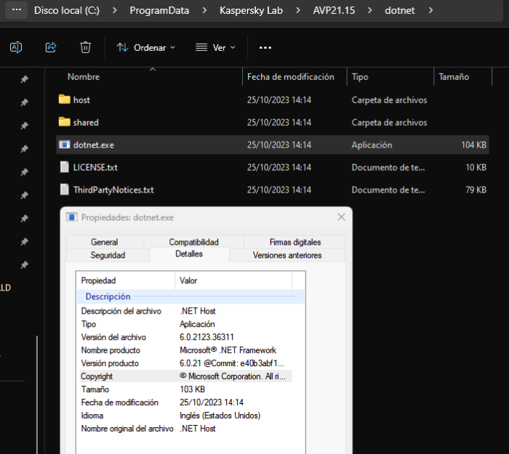Select Nombre producto value Microsoft .NET Framework
This screenshot has width=509, height=454.
point(228,350)
